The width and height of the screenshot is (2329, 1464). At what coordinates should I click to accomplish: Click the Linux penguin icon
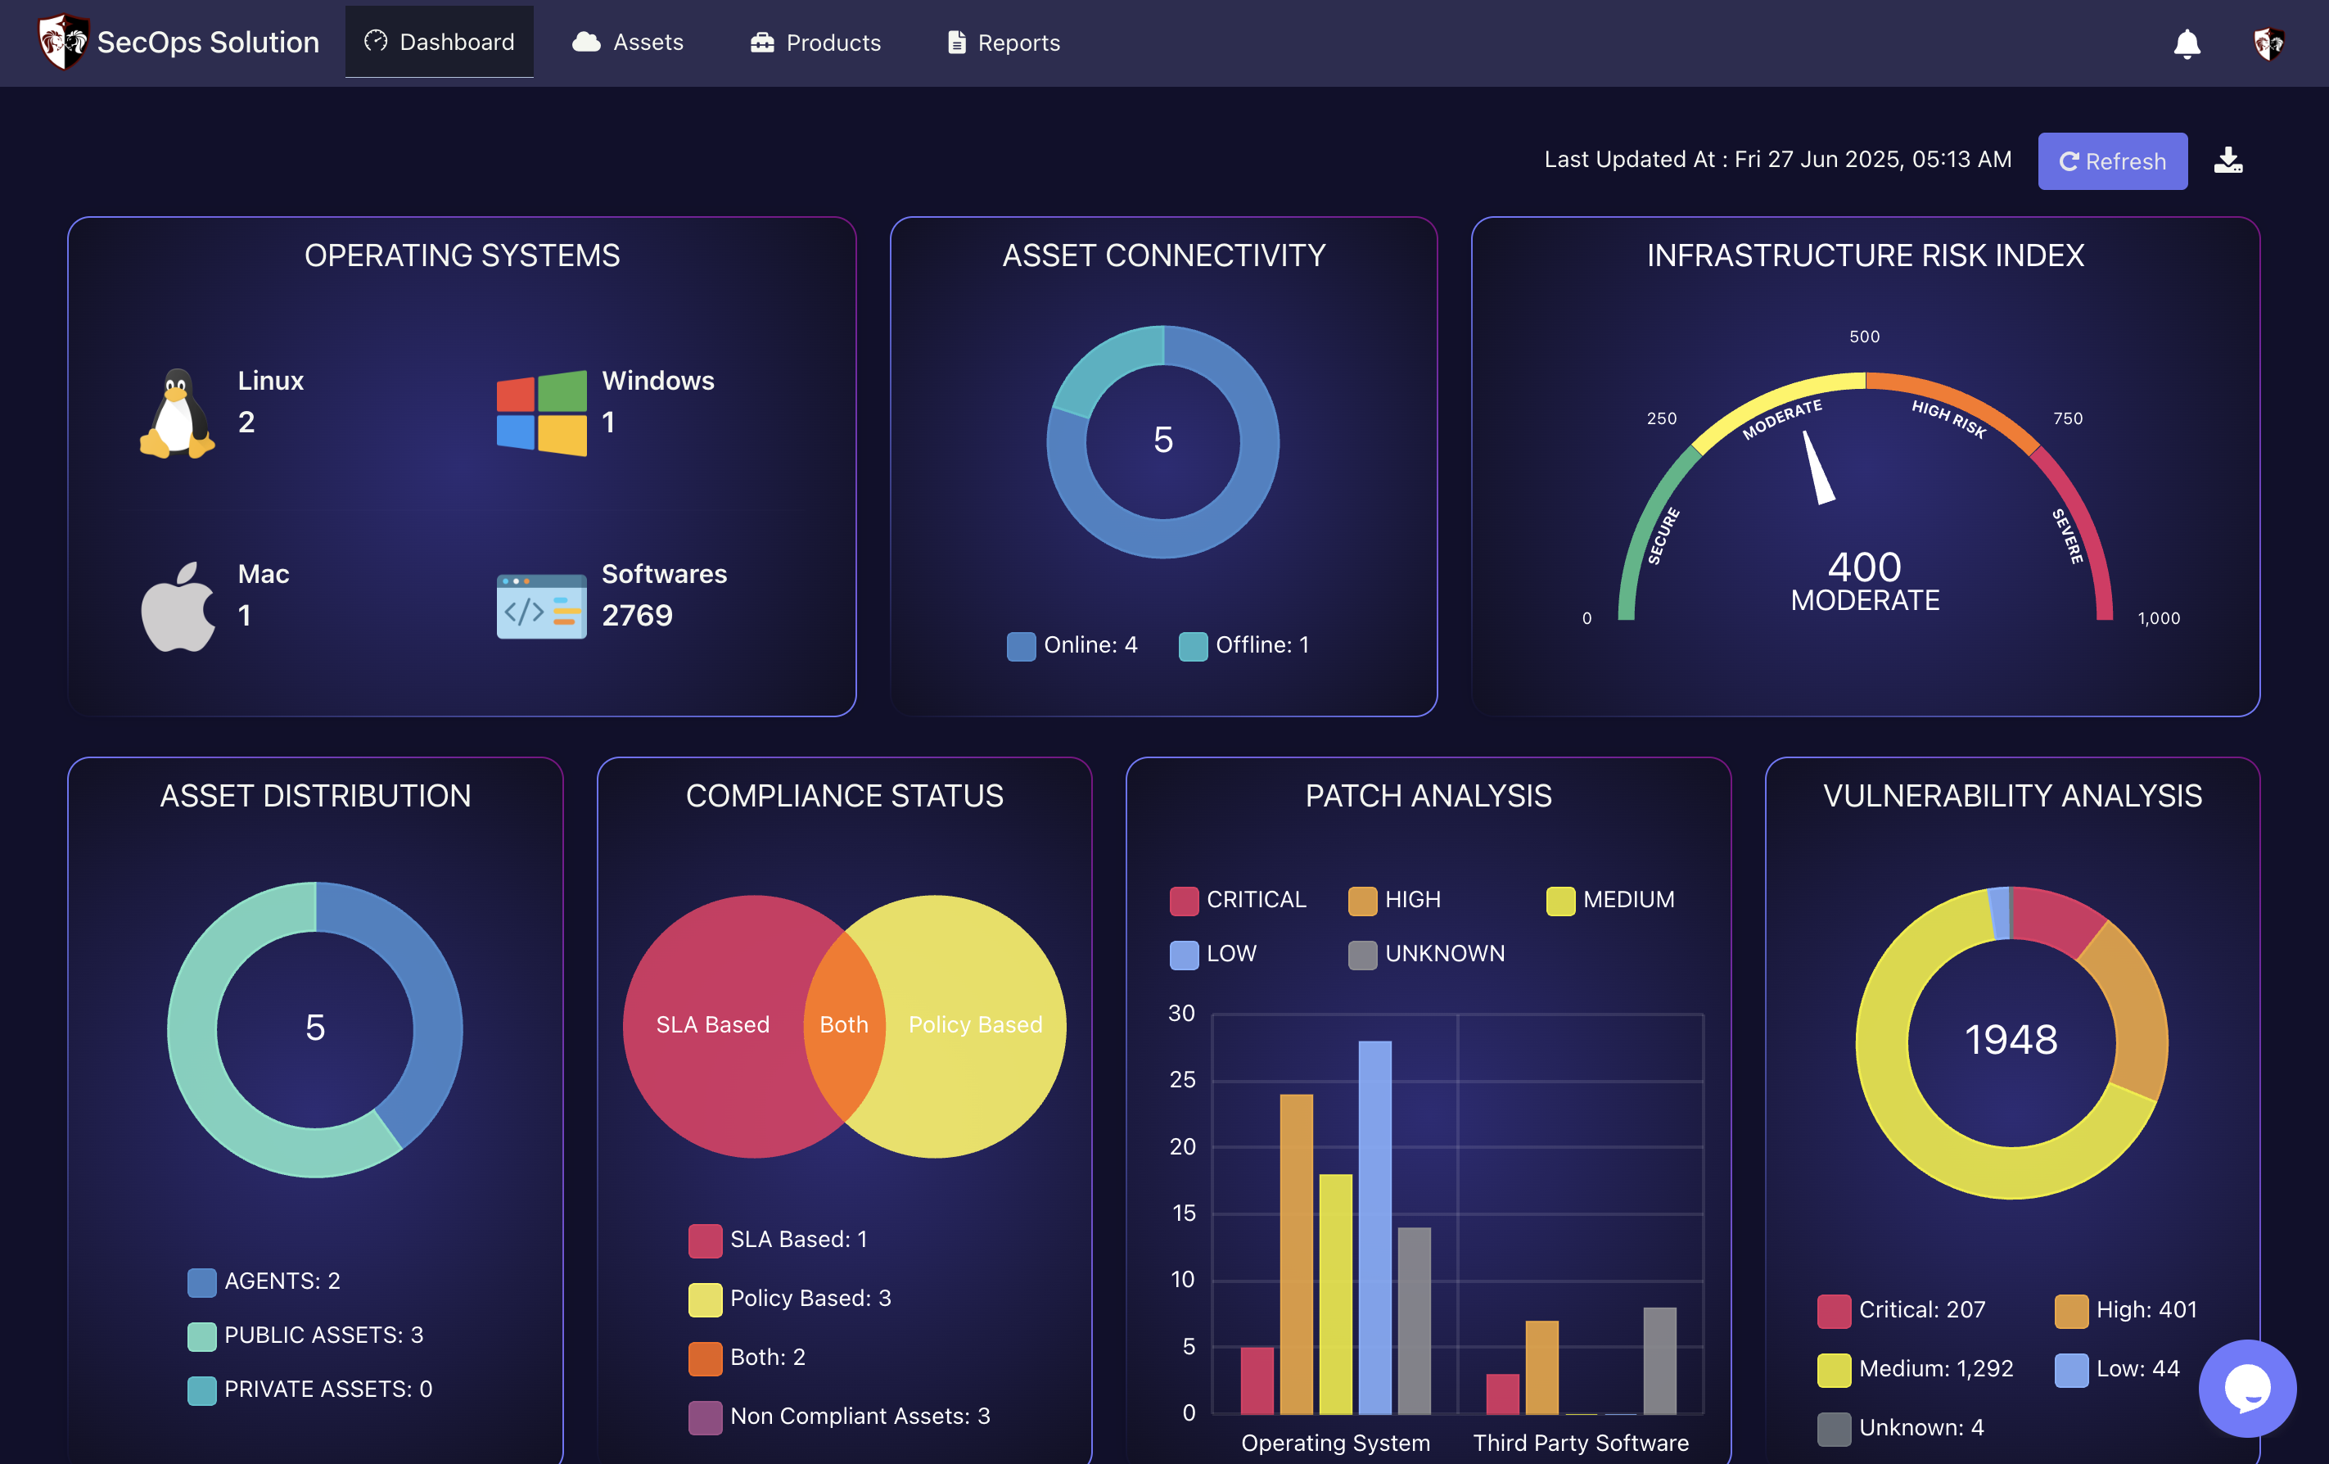pos(177,413)
